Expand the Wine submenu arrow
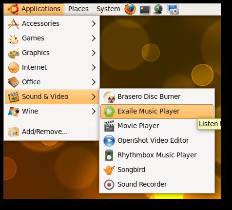Viewport: 232px width, 210px height. pos(94,112)
